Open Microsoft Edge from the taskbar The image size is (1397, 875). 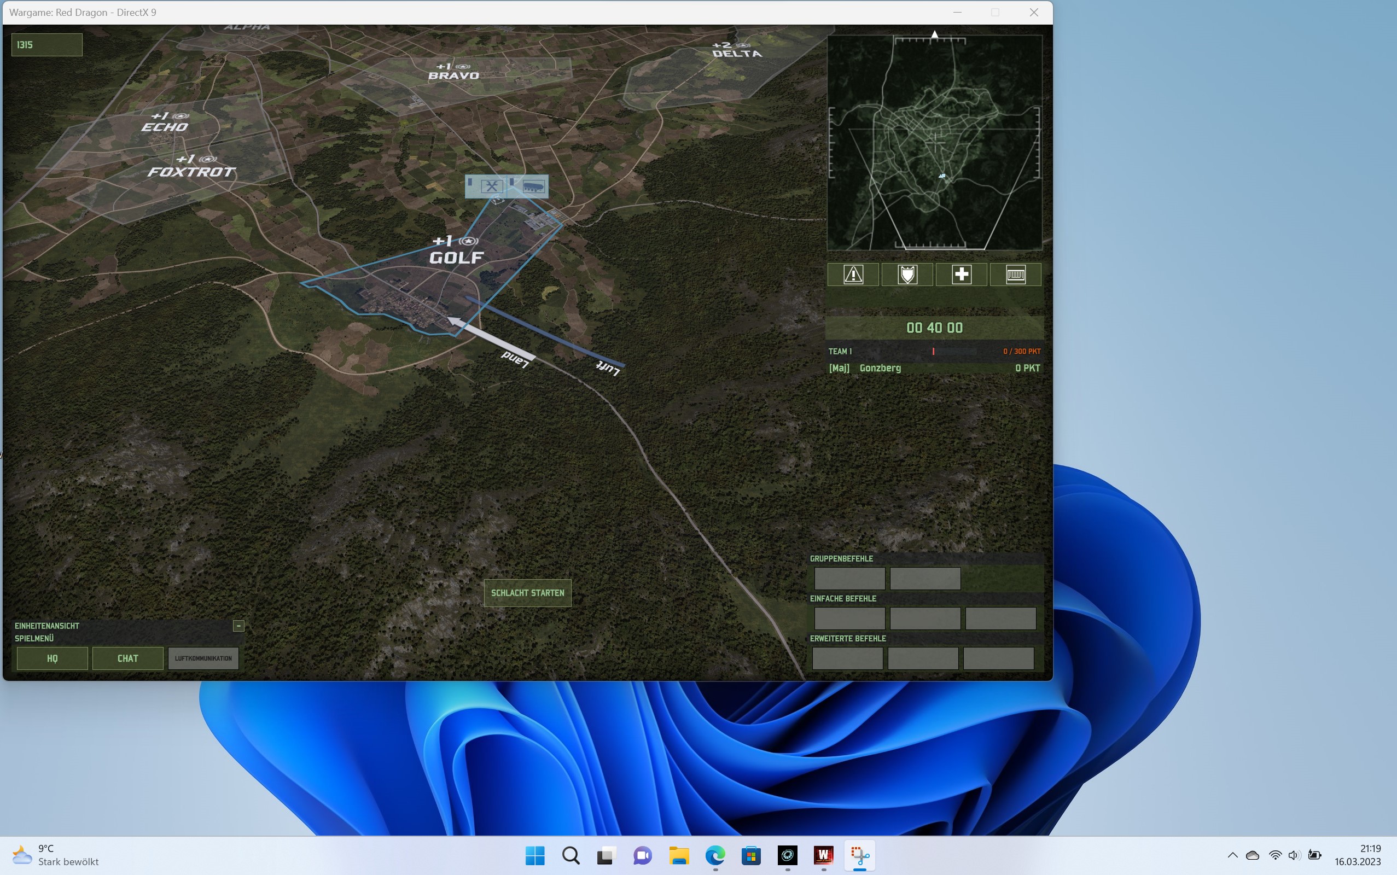tap(715, 855)
